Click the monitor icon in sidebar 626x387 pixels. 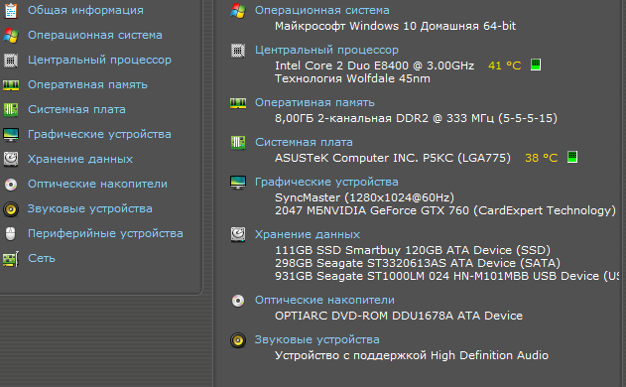click(11, 135)
